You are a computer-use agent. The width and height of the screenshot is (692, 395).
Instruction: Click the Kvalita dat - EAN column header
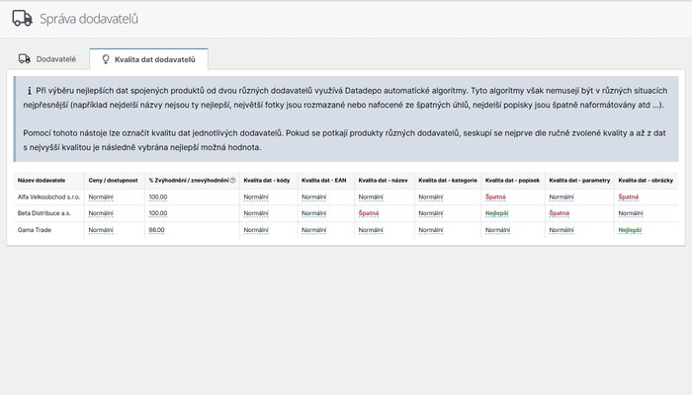pos(324,181)
